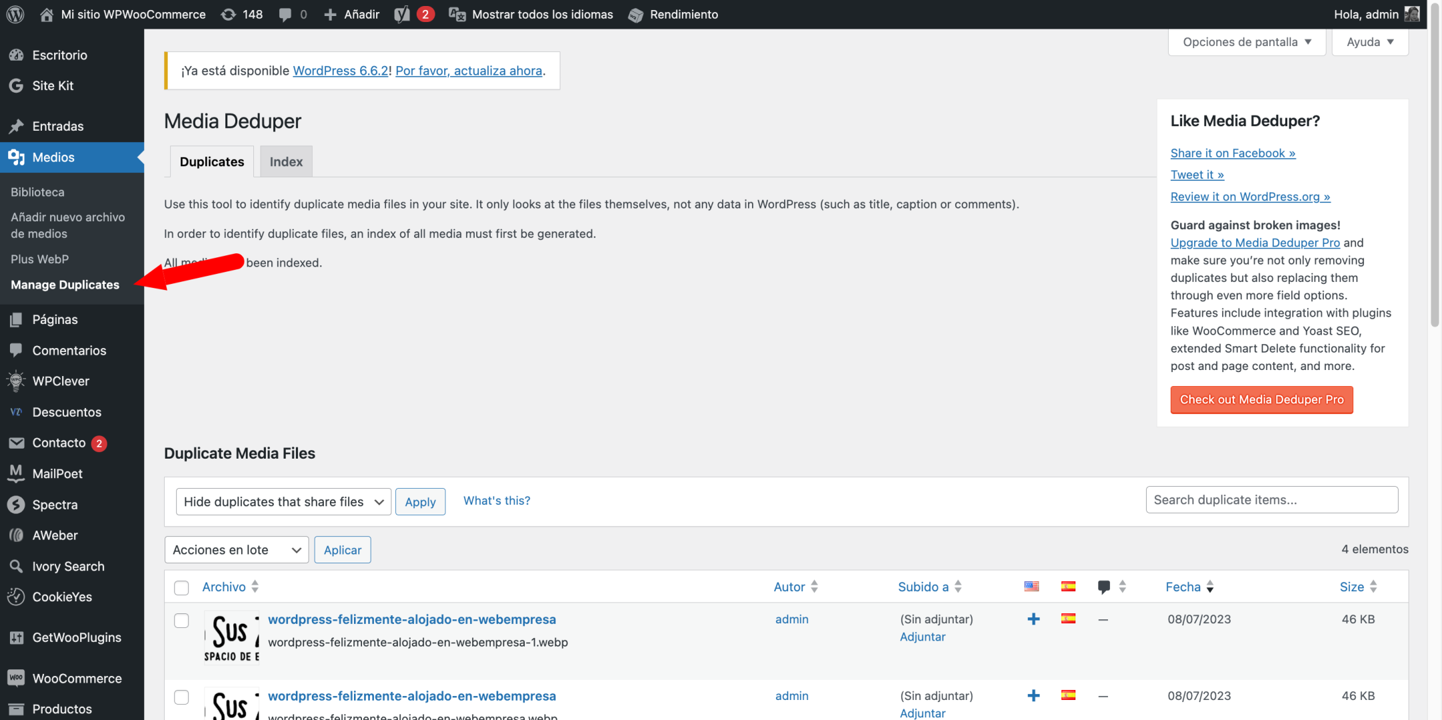
Task: Click the What's this? link
Action: point(497,501)
